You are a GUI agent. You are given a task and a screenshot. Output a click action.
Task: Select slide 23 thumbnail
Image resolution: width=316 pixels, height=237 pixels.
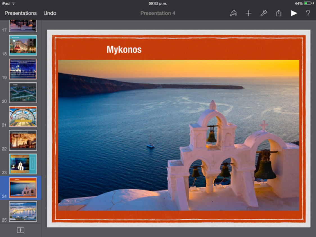pos(23,164)
